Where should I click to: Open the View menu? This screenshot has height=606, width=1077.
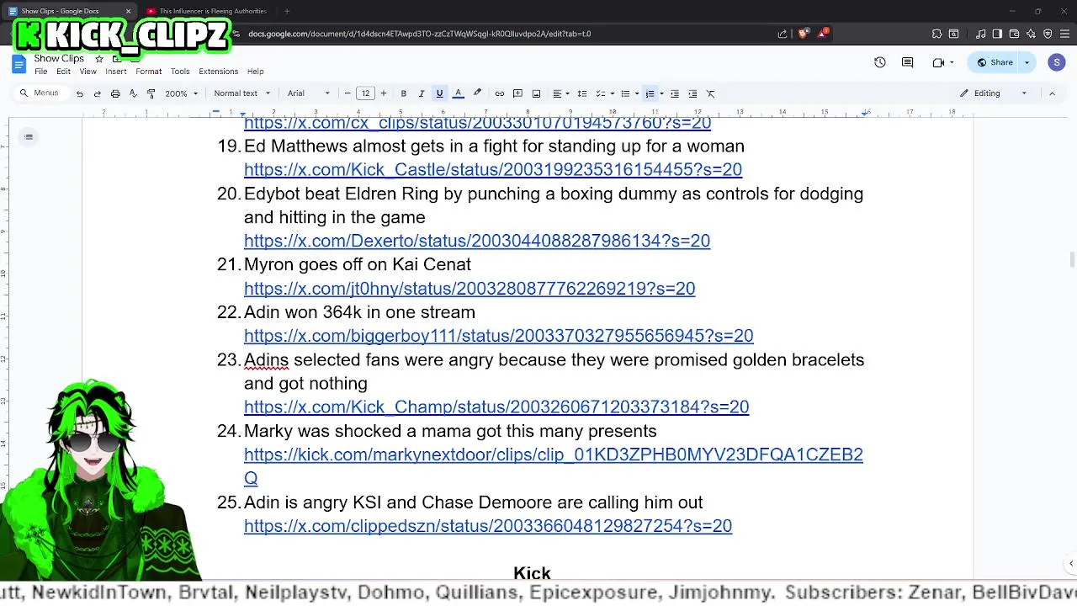[88, 72]
